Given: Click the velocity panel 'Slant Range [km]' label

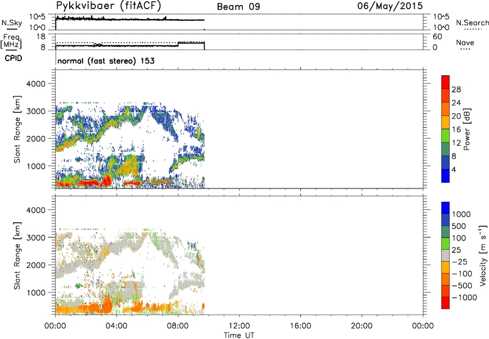Looking at the screenshot, I should (x=17, y=256).
